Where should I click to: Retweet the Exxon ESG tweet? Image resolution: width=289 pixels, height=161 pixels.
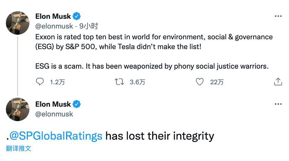point(119,82)
